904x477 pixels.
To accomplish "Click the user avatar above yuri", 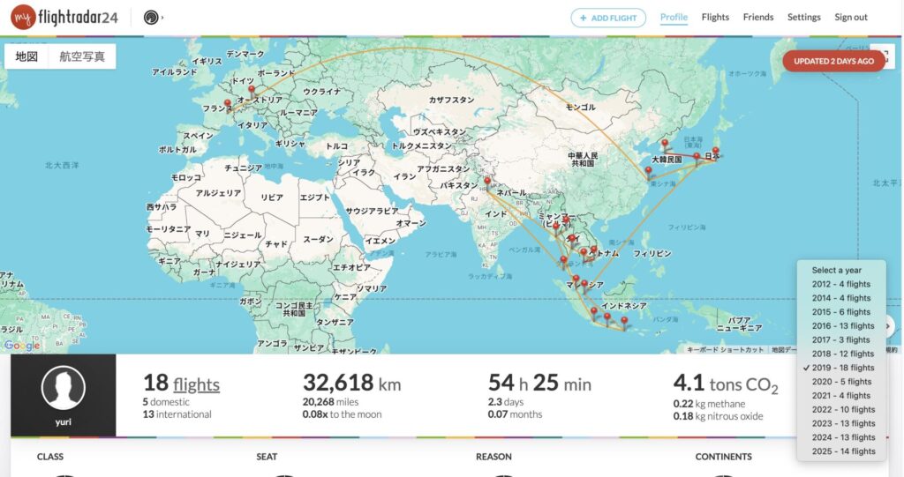I will coord(64,388).
